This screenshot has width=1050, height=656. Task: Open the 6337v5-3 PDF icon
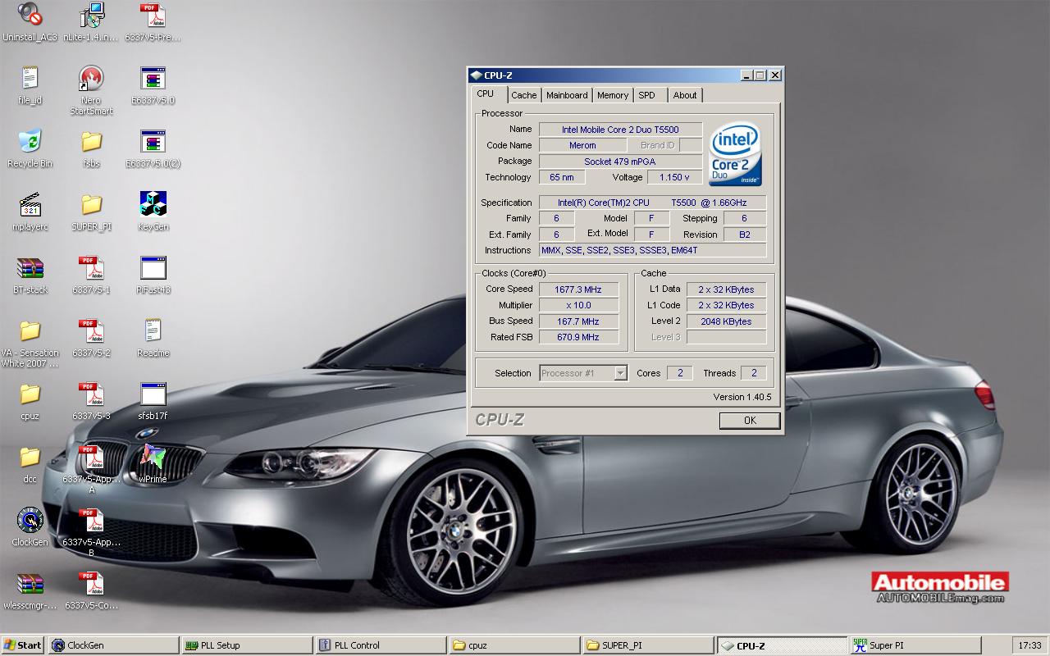(92, 394)
